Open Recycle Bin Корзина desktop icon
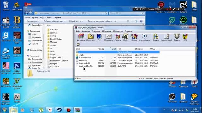Image resolution: width=202 pixels, height=113 pixels. (6, 6)
